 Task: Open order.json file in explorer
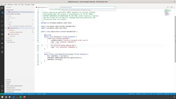[12, 36]
